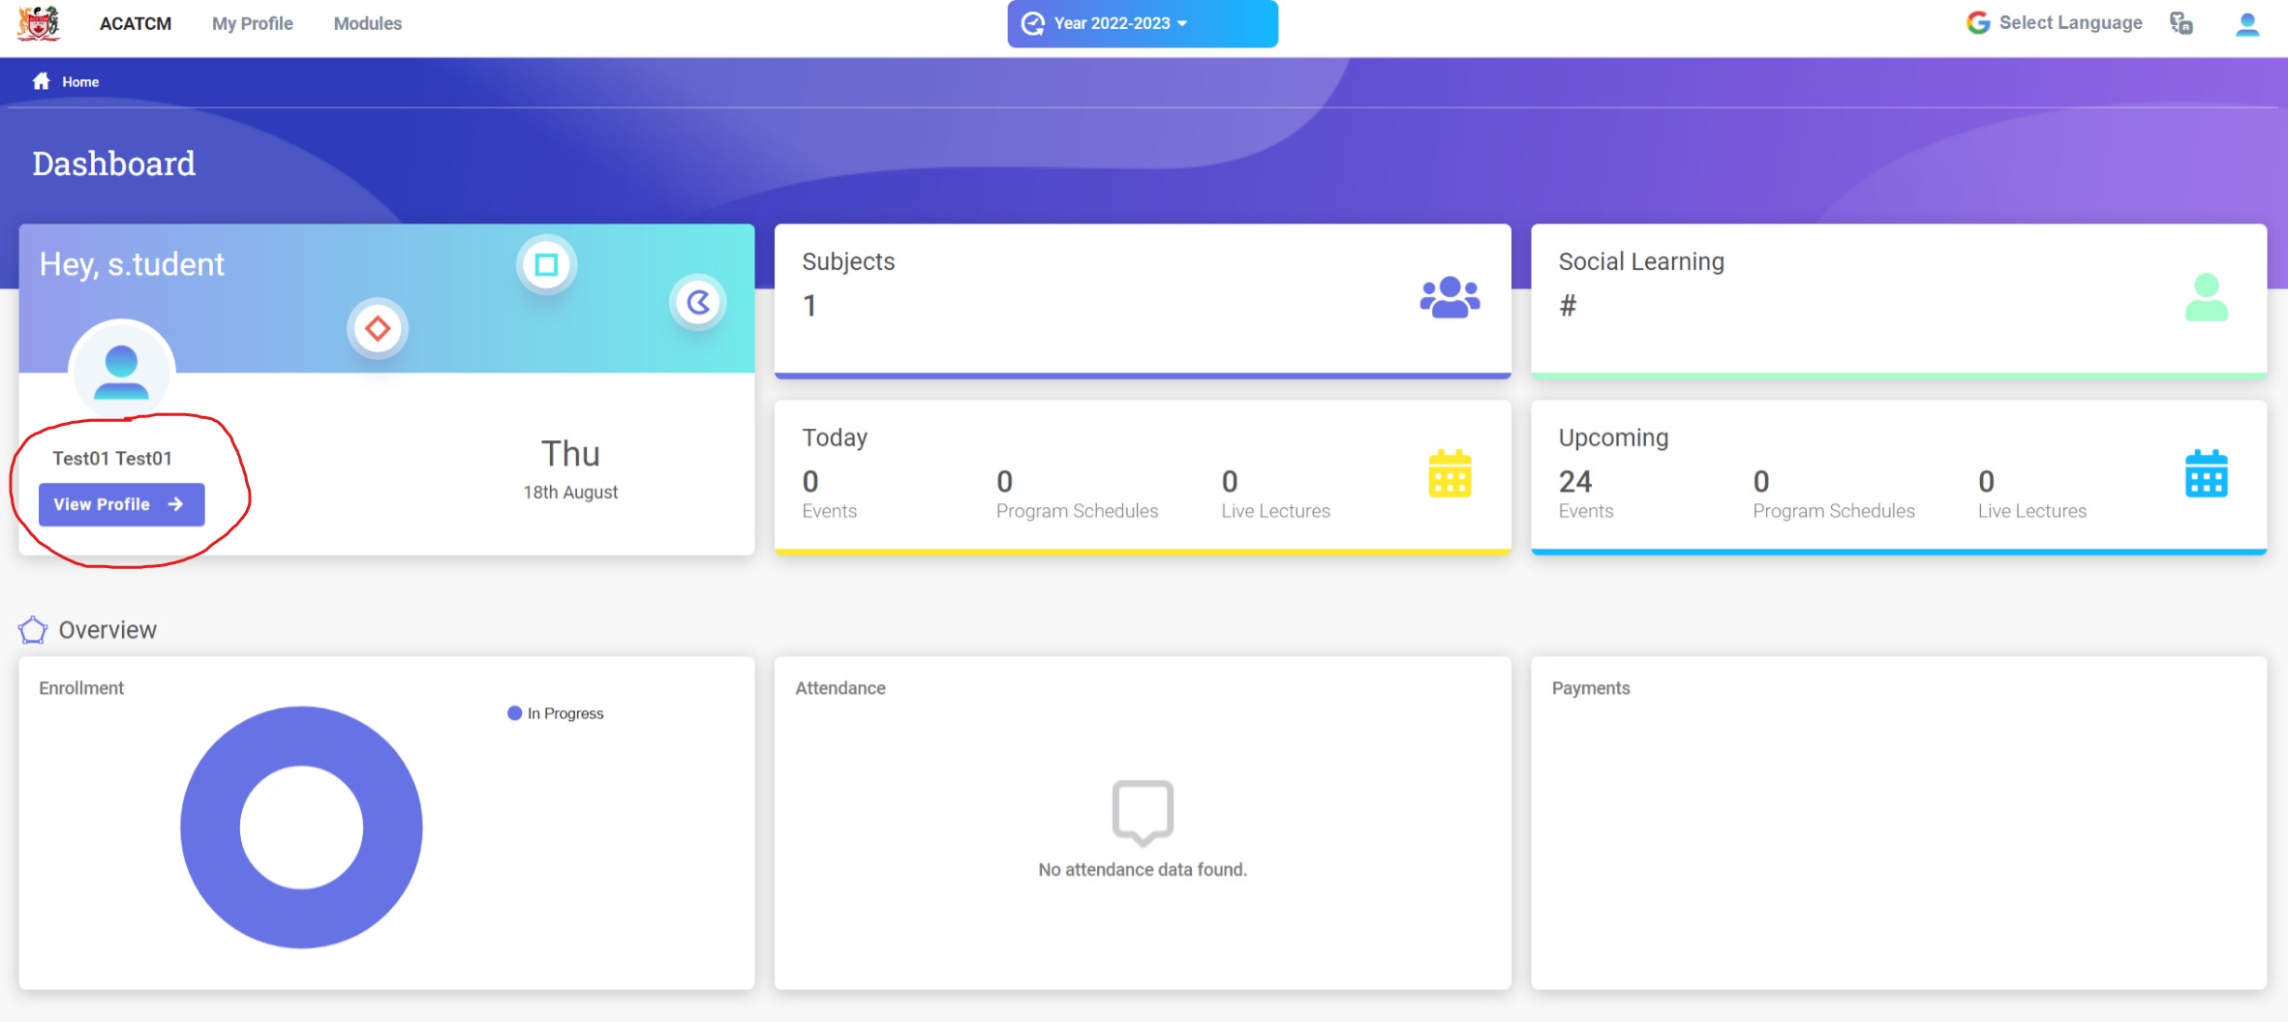
Task: Click the 18th August date
Action: pyautogui.click(x=570, y=492)
